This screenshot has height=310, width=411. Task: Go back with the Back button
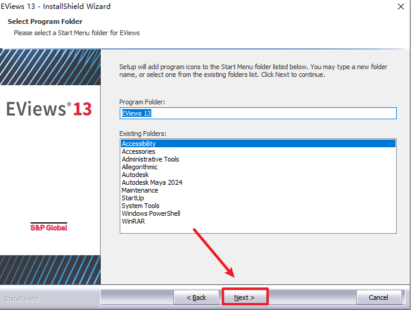(x=196, y=297)
